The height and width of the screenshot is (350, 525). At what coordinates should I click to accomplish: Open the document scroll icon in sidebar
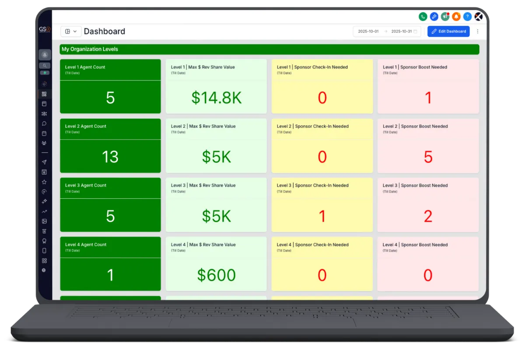tap(44, 231)
